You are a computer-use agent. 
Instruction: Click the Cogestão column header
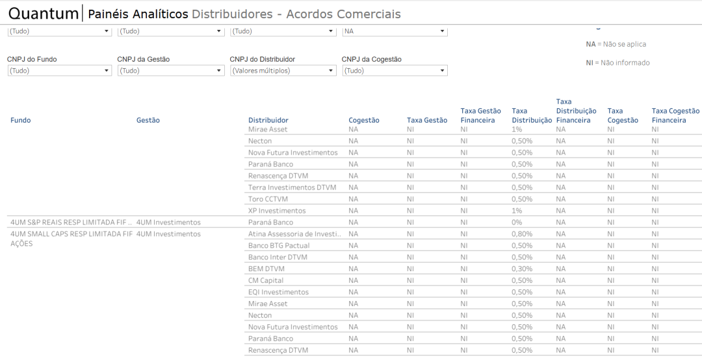(x=363, y=120)
